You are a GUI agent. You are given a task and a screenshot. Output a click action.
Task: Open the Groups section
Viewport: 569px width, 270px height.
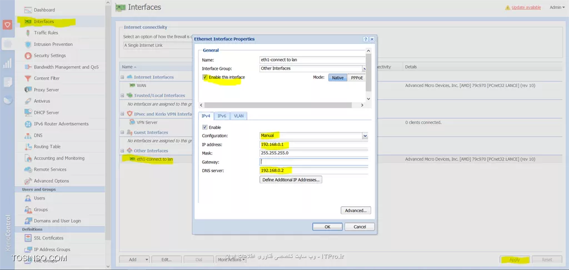tap(41, 209)
